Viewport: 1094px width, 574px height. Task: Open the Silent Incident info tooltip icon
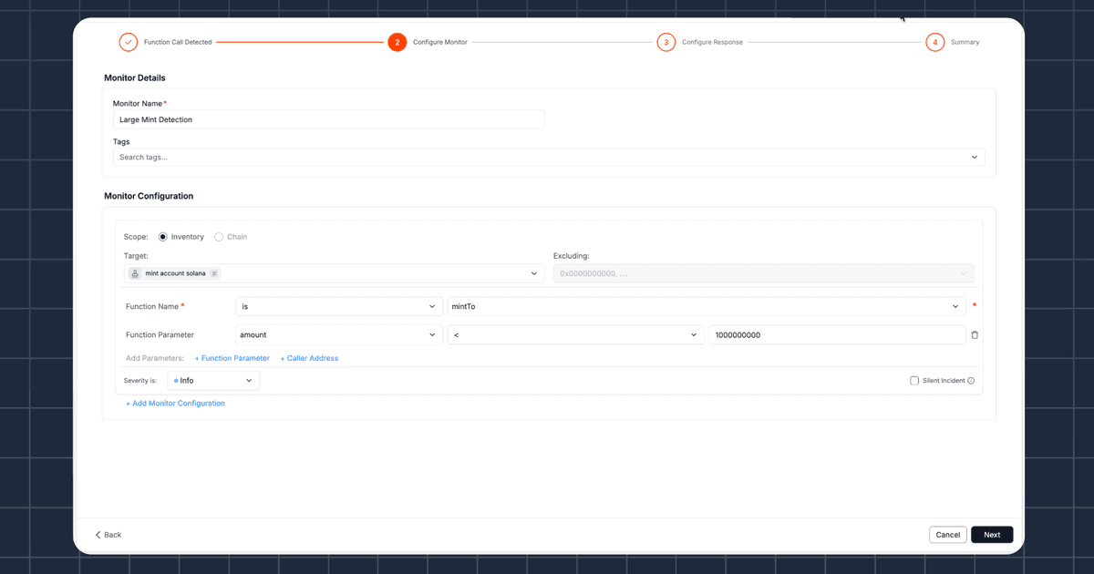[x=971, y=381]
